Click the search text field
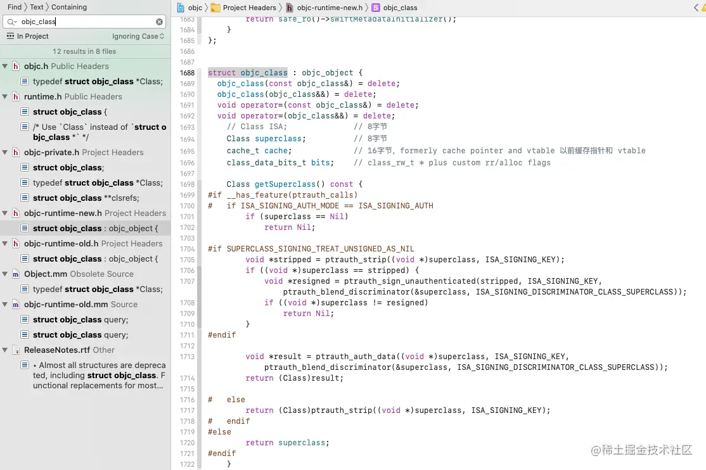 86,22
